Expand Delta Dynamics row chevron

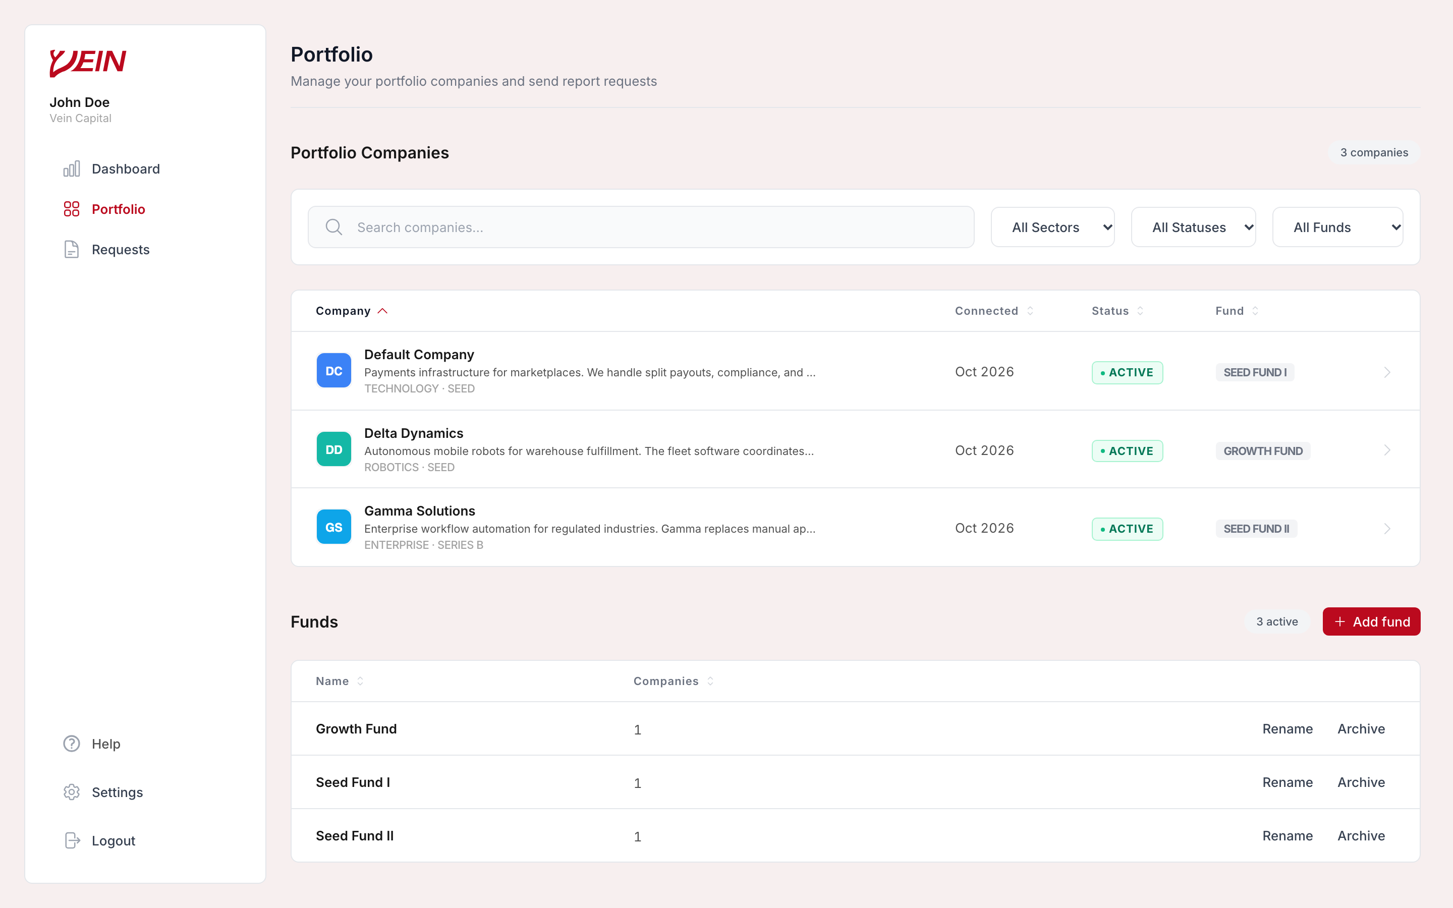pos(1387,450)
